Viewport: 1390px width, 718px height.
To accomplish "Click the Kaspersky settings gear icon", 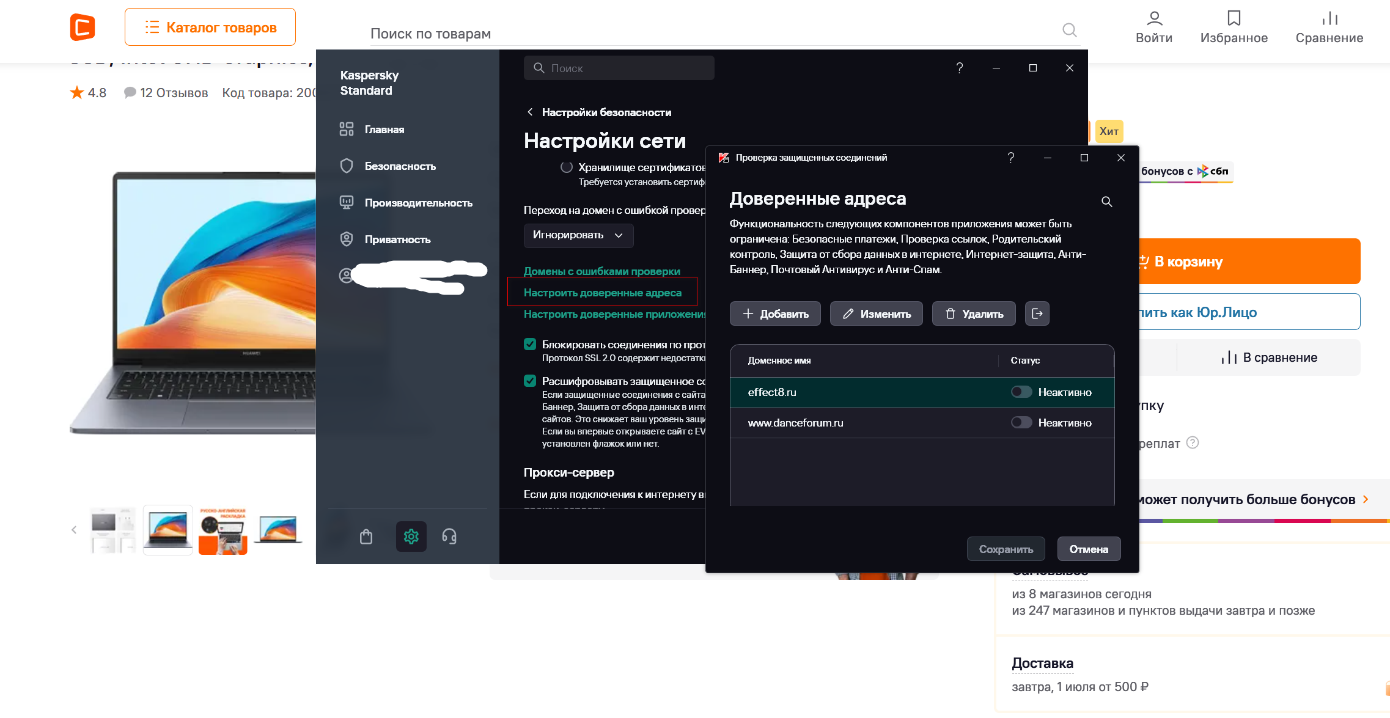I will tap(411, 537).
